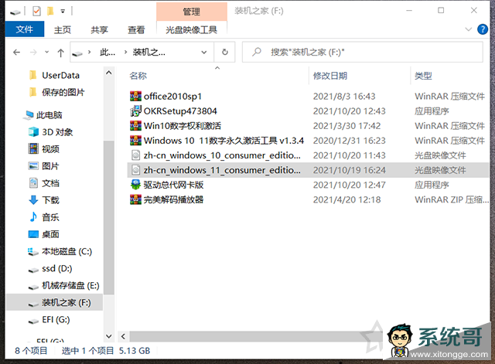Sort files by 类型 column
The image size is (495, 364).
coord(423,76)
